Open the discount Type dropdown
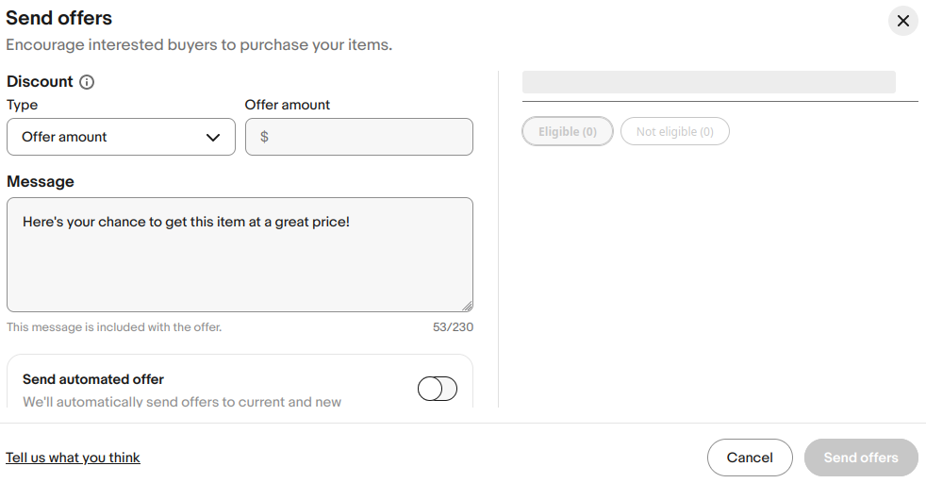 [121, 137]
